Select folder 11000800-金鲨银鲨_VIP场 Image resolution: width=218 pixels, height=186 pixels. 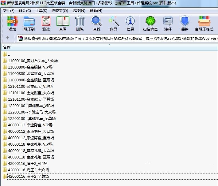(x=30, y=67)
